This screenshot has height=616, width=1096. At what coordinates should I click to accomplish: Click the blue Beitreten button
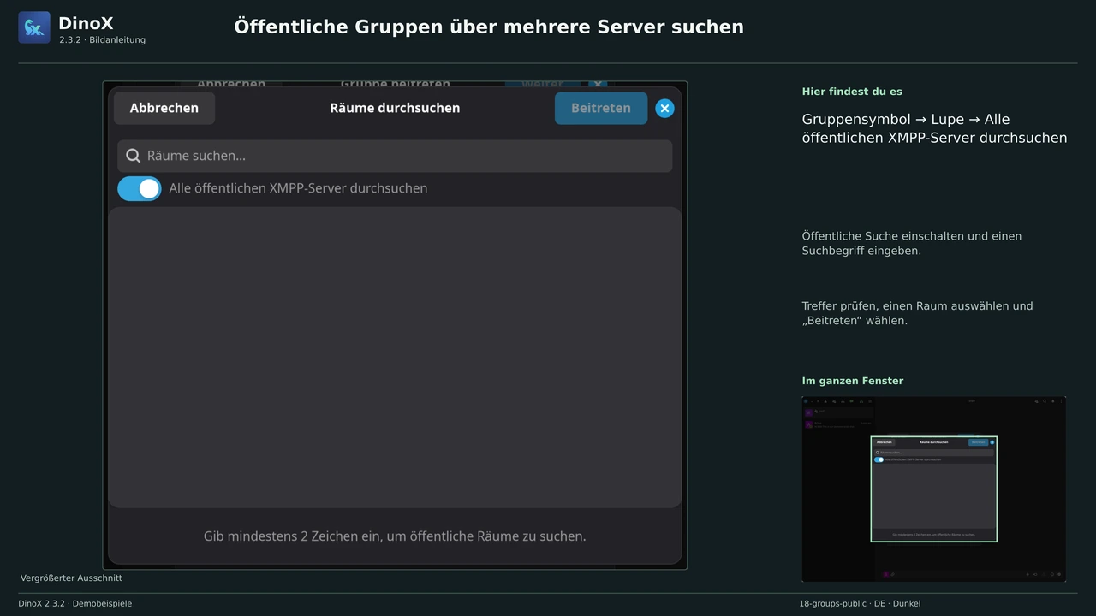(x=601, y=108)
